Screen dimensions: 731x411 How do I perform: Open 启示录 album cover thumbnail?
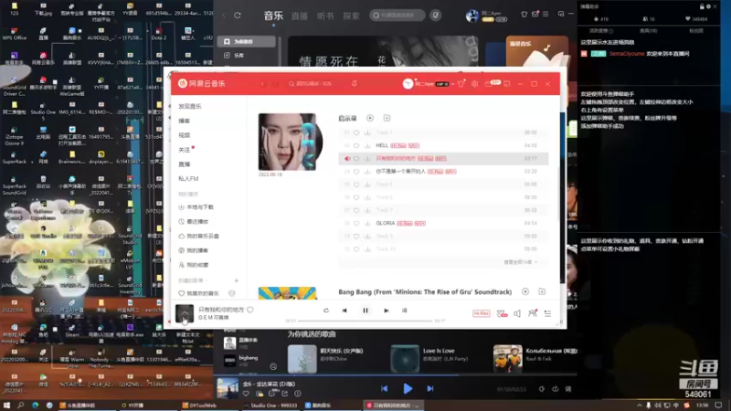point(287,142)
